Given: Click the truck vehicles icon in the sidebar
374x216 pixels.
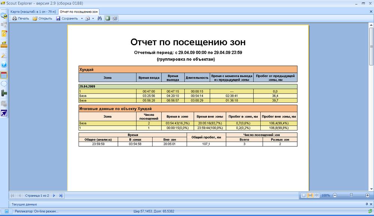Looking at the screenshot, I should tap(4, 16).
